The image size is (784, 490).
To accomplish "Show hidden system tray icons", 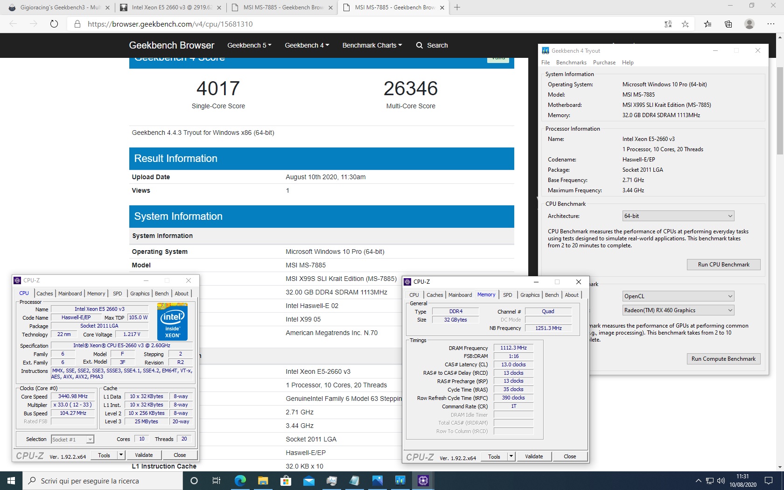I will 698,481.
